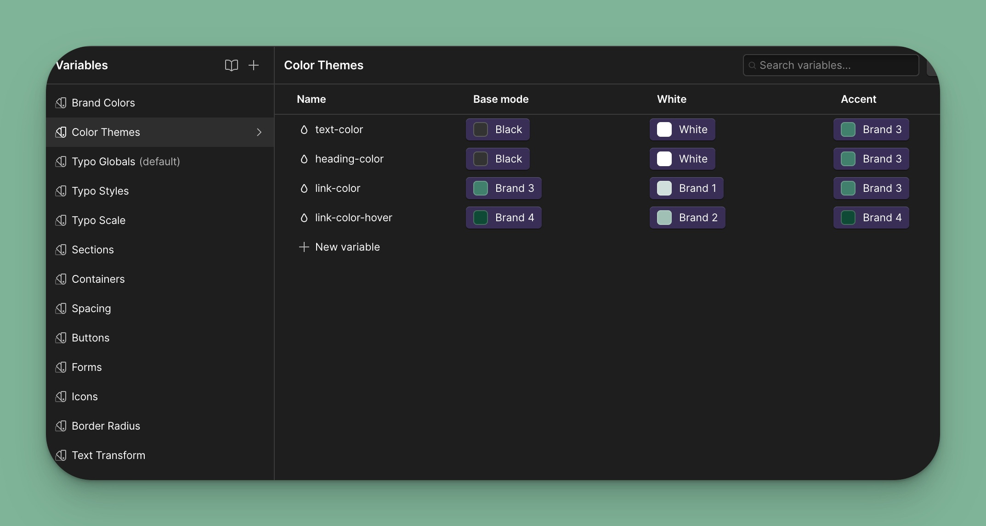The image size is (986, 526).
Task: Select Spacing collection in sidebar
Action: [91, 308]
